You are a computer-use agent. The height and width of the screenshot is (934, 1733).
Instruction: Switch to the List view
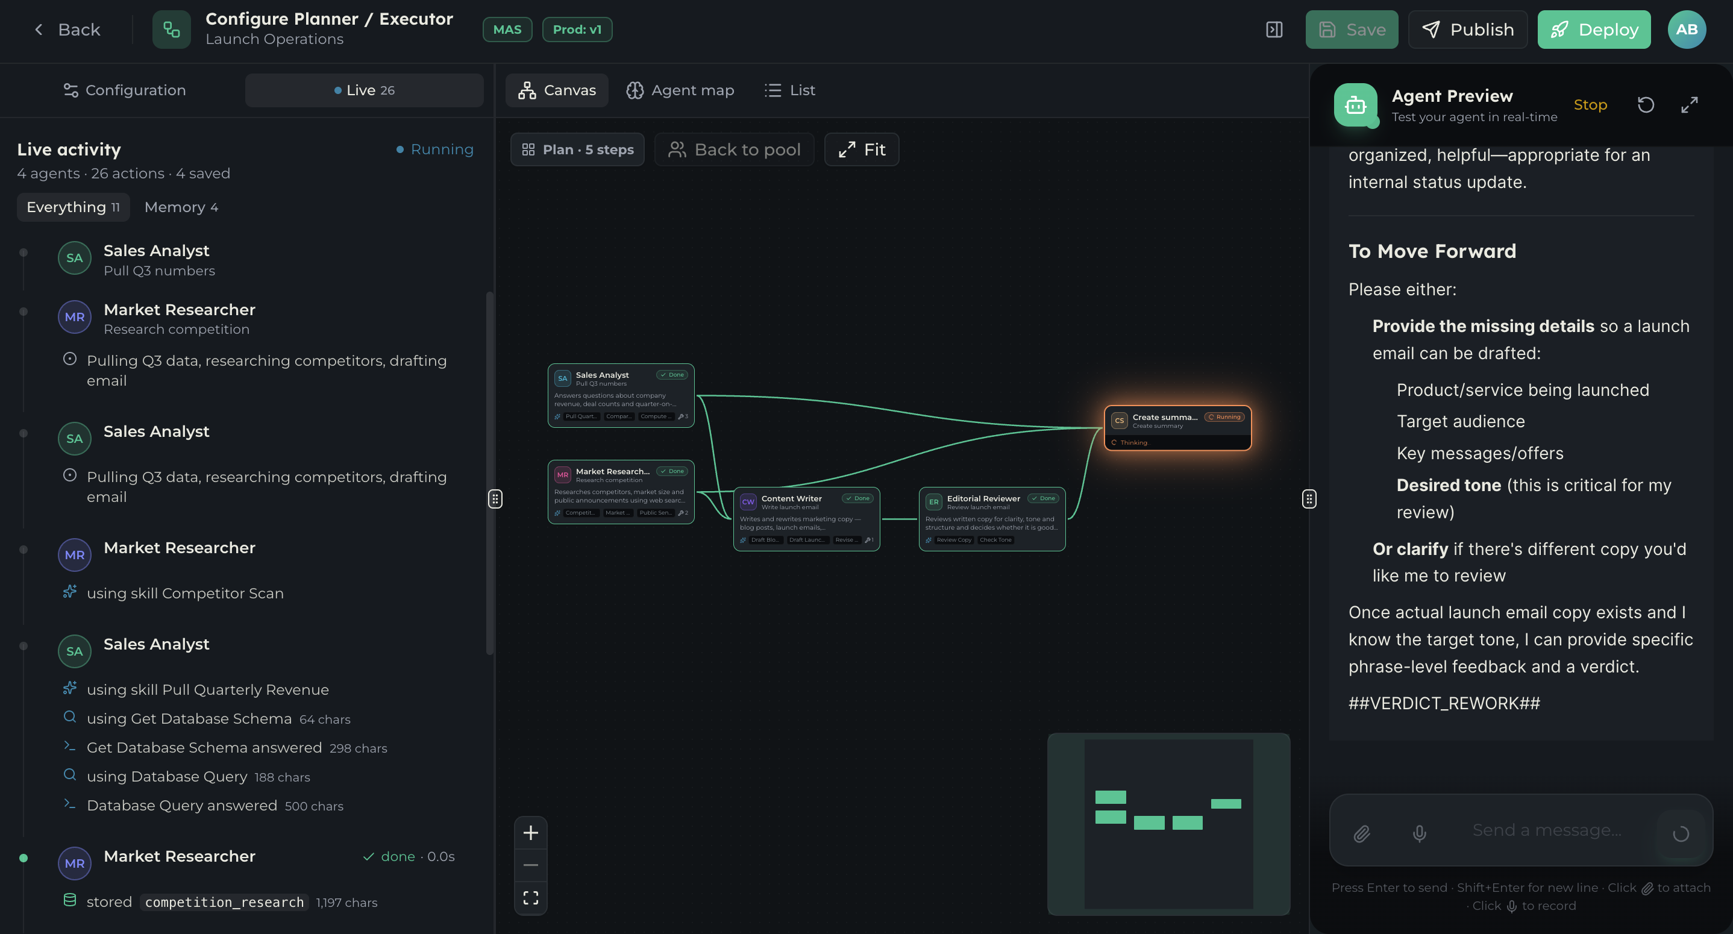[790, 90]
